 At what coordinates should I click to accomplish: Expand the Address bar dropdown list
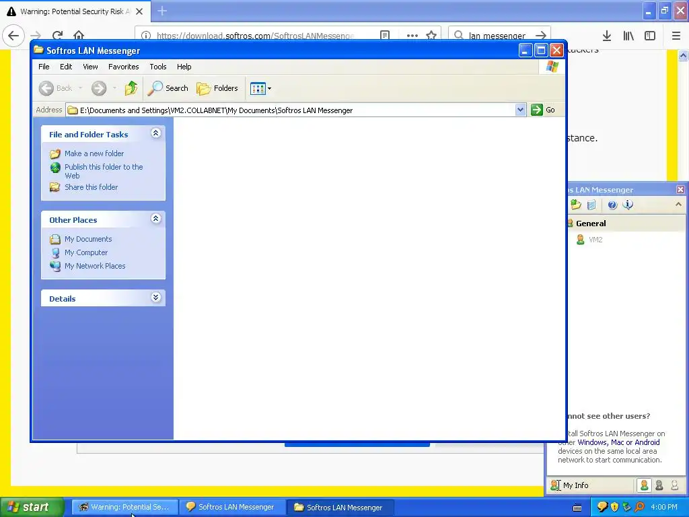(x=520, y=110)
